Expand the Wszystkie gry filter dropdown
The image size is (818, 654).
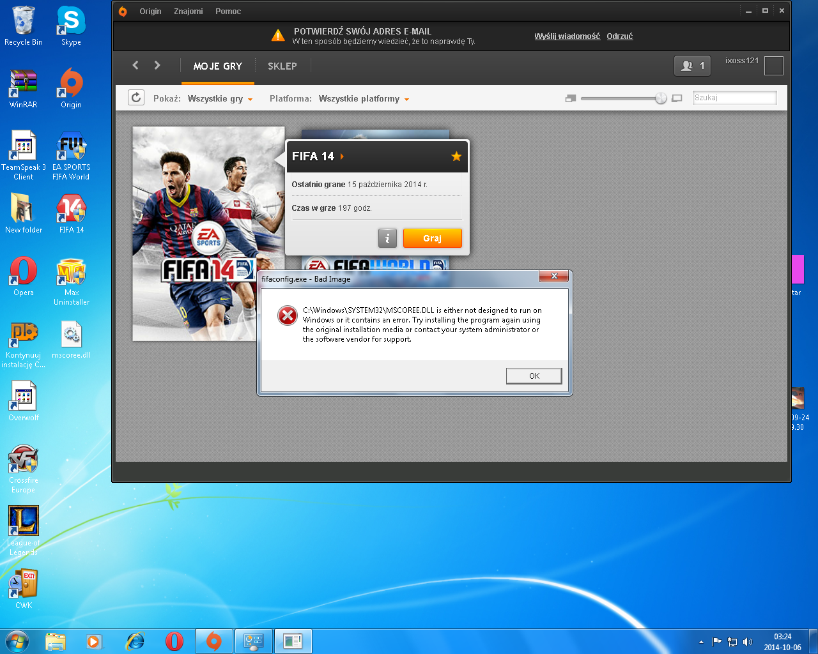tap(220, 99)
